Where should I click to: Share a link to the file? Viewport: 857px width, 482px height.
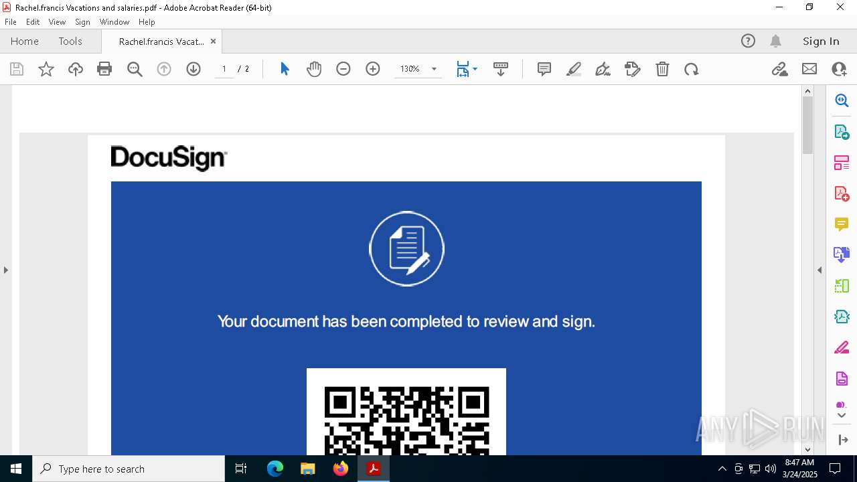(780, 69)
